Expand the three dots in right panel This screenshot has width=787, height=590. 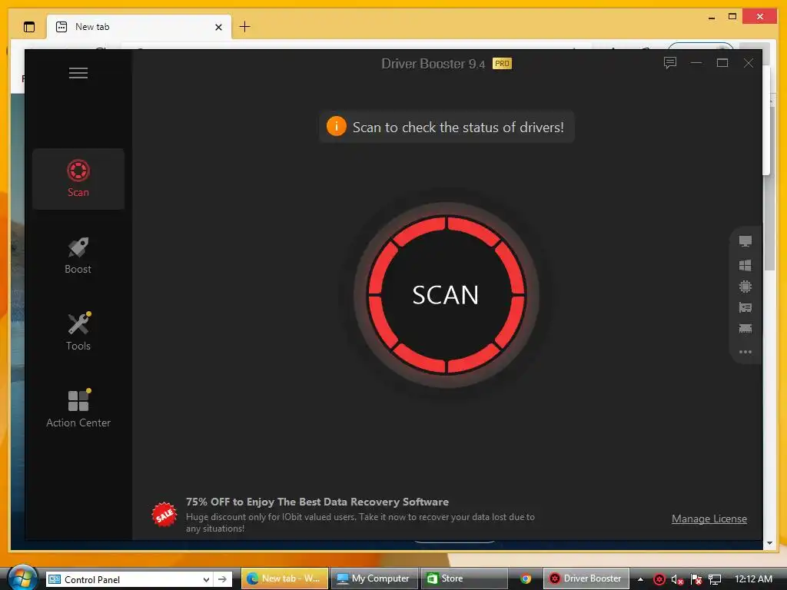point(745,352)
